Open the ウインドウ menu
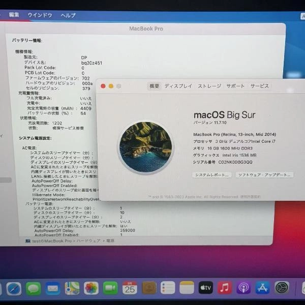Image resolution: width=305 pixels, height=305 pixels. (40, 15)
